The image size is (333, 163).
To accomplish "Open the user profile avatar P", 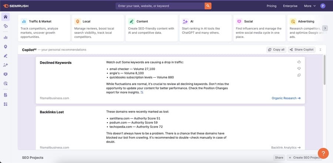I will [x=323, y=6].
